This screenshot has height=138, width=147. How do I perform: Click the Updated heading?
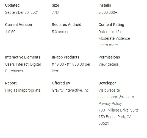(12, 5)
